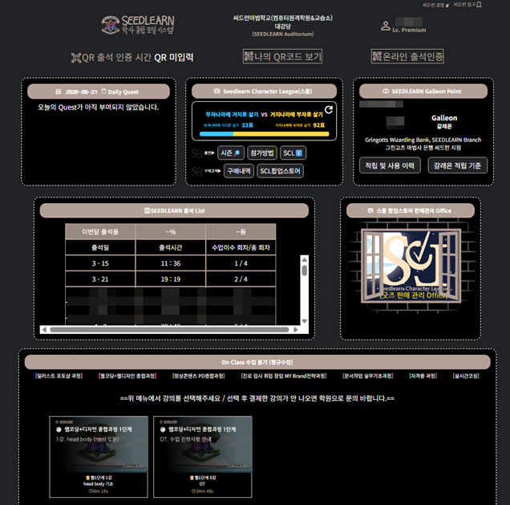
Task: View 구매내역 purchase history
Action: pos(239,171)
